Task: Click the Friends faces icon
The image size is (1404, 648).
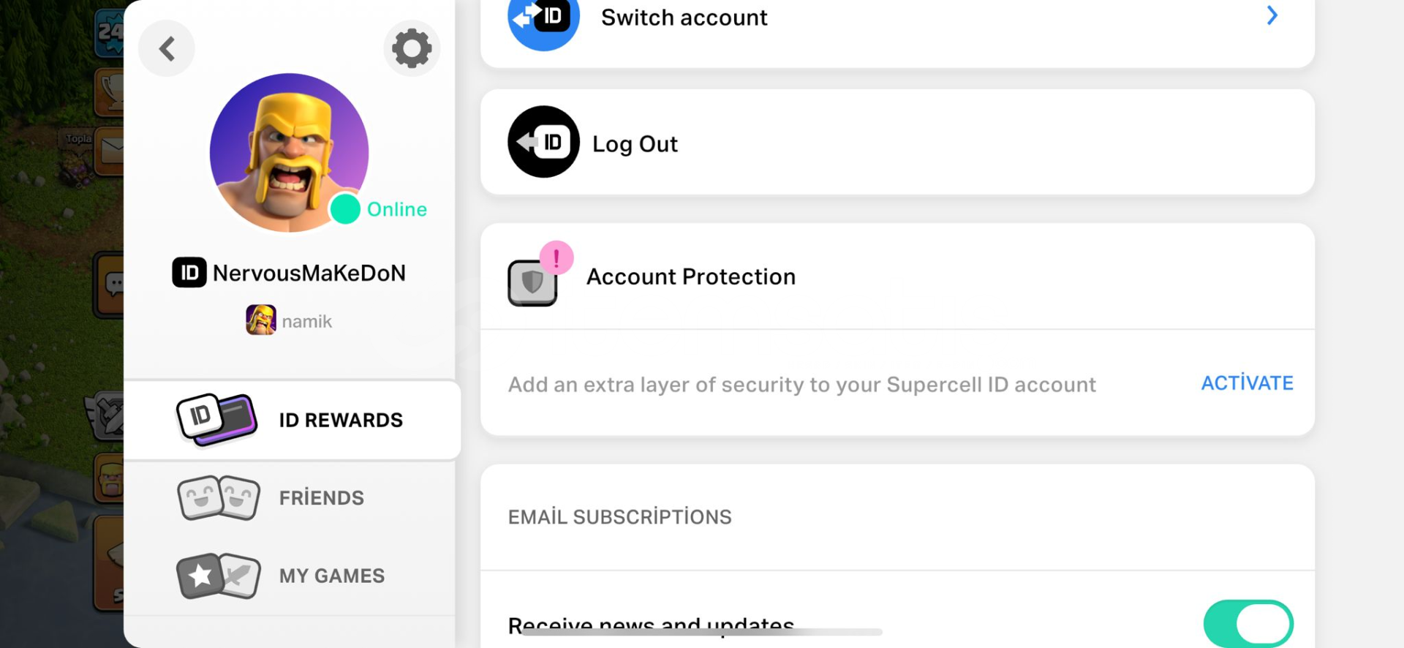Action: coord(218,497)
